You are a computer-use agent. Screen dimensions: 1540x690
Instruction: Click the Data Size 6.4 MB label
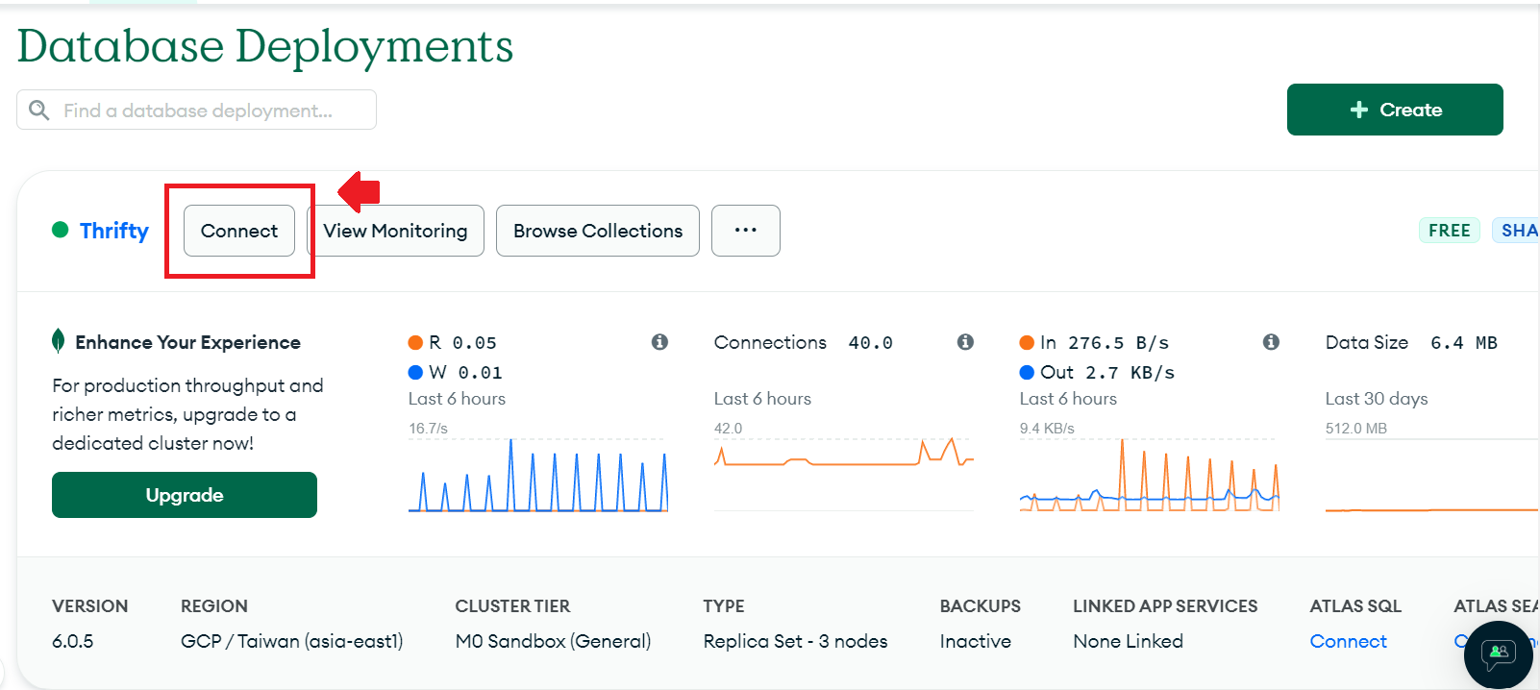click(x=1411, y=342)
